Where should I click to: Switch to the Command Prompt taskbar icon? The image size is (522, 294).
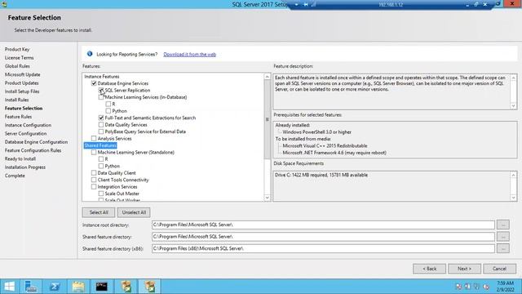[102, 287]
